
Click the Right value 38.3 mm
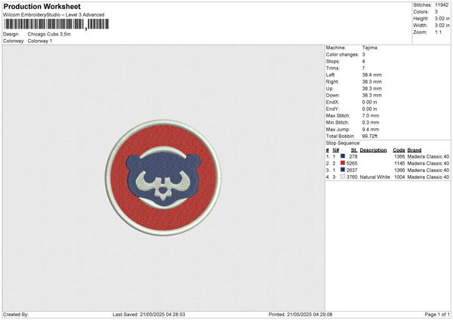tap(371, 82)
